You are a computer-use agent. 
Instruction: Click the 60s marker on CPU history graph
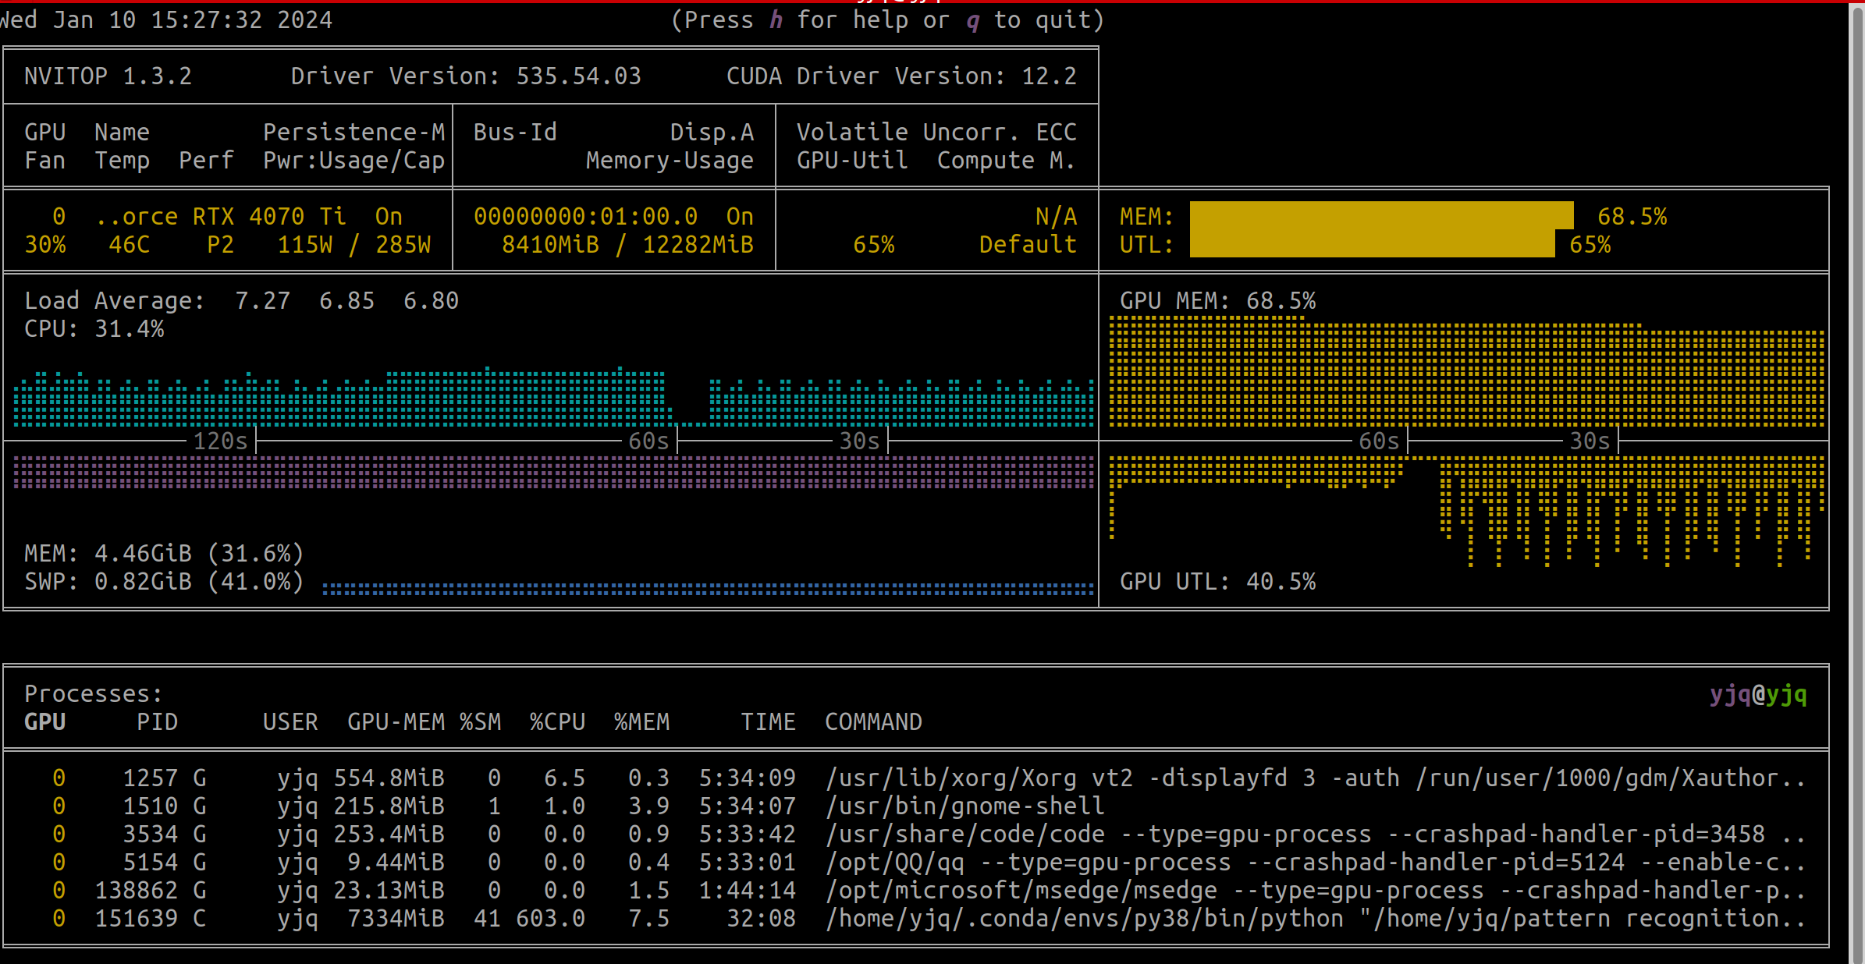(648, 441)
